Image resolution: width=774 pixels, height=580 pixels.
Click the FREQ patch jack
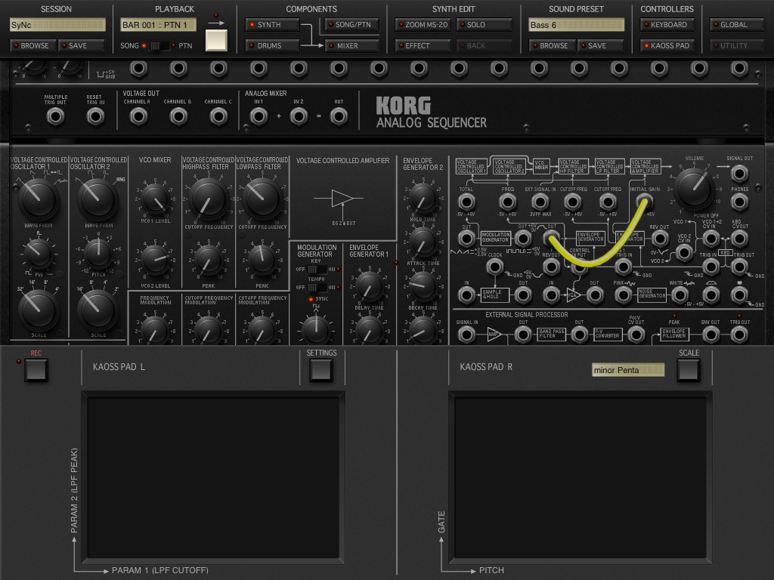(x=507, y=202)
